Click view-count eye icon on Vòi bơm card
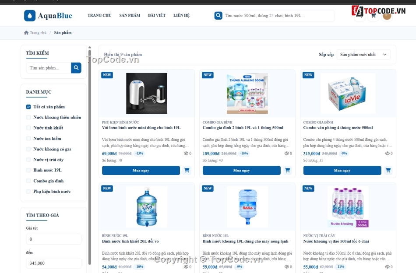Image resolution: width=416 pixels, height=273 pixels. pos(186,154)
